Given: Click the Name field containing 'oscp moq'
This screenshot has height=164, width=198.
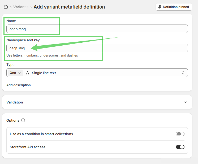Looking at the screenshot, I should point(97,29).
